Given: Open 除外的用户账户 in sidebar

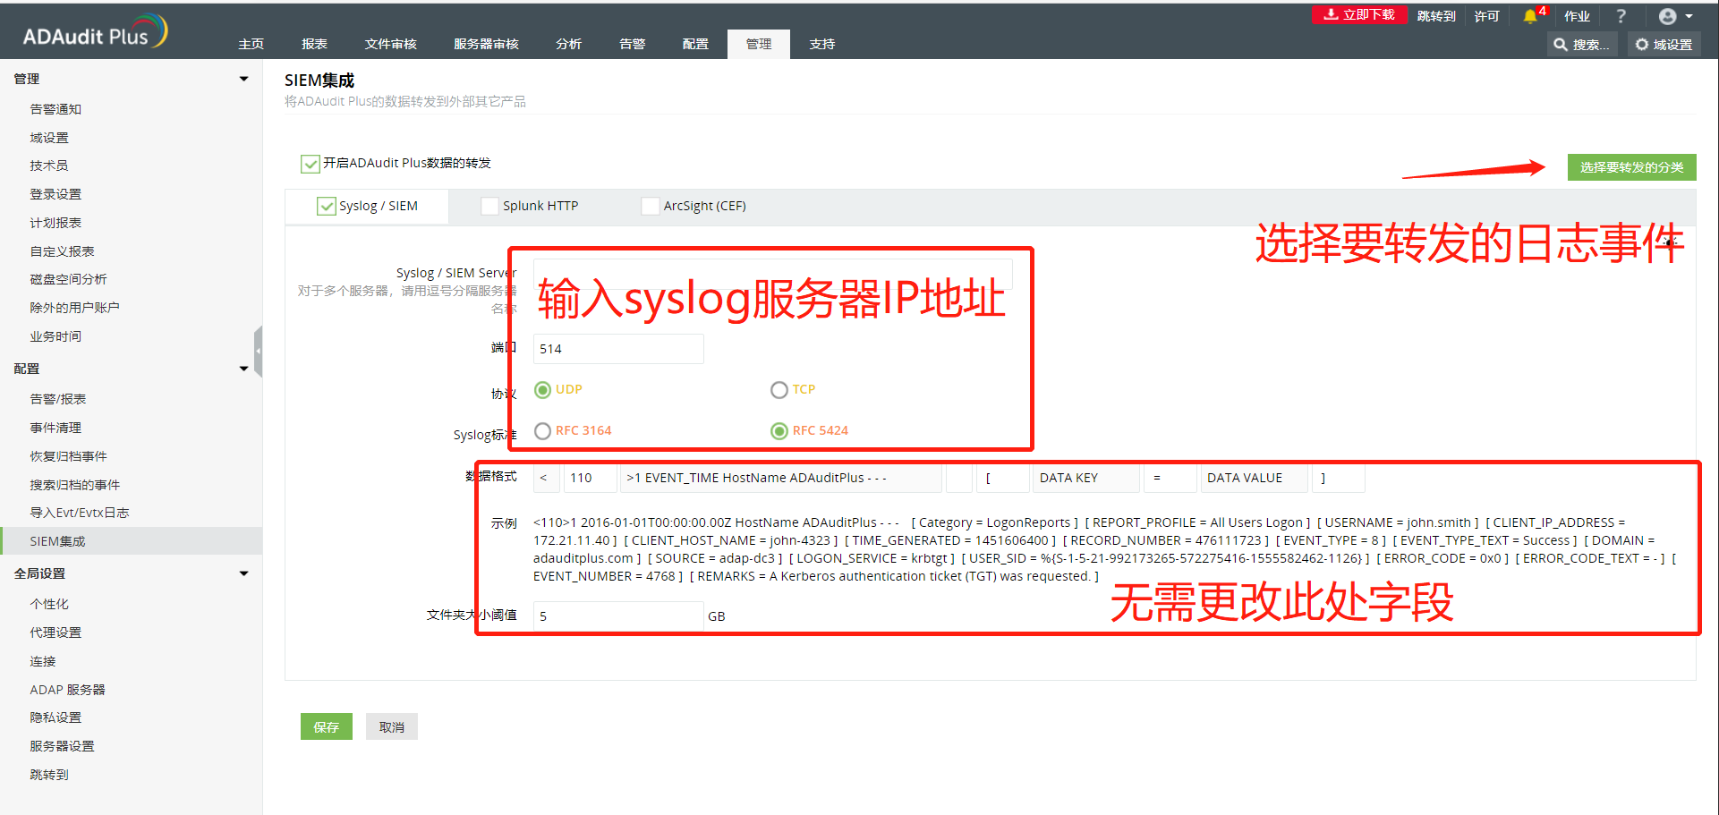Looking at the screenshot, I should coord(74,308).
